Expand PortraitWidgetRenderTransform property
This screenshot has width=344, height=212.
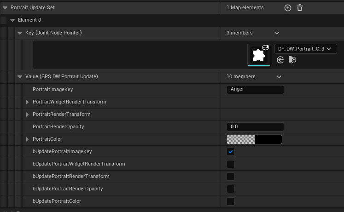[27, 102]
